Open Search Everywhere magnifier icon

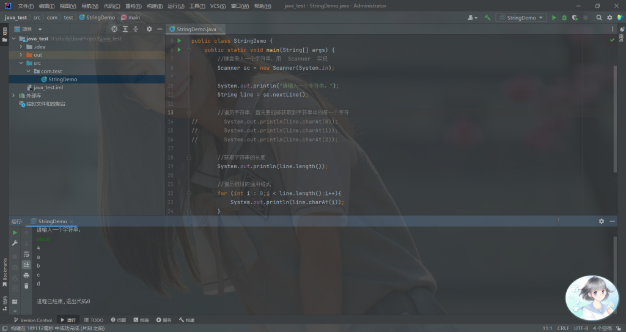(599, 18)
